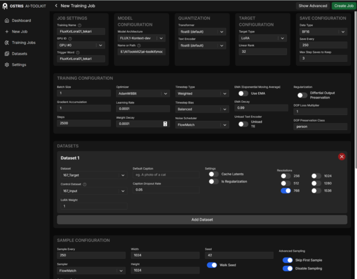Toggle the 1024 resolution switch

coord(317,176)
